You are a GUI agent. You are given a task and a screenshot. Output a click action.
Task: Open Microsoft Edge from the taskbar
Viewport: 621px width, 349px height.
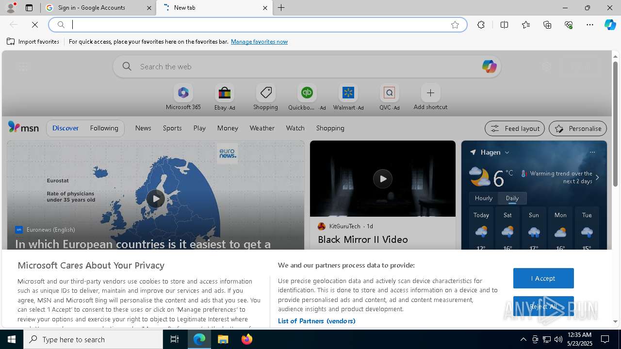[x=199, y=339]
